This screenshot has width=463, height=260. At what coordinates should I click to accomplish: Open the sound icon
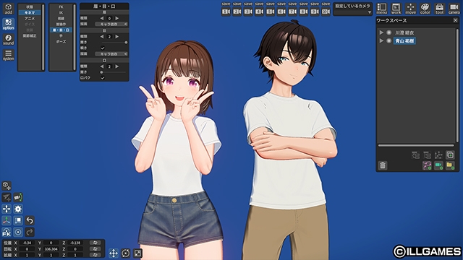point(8,39)
